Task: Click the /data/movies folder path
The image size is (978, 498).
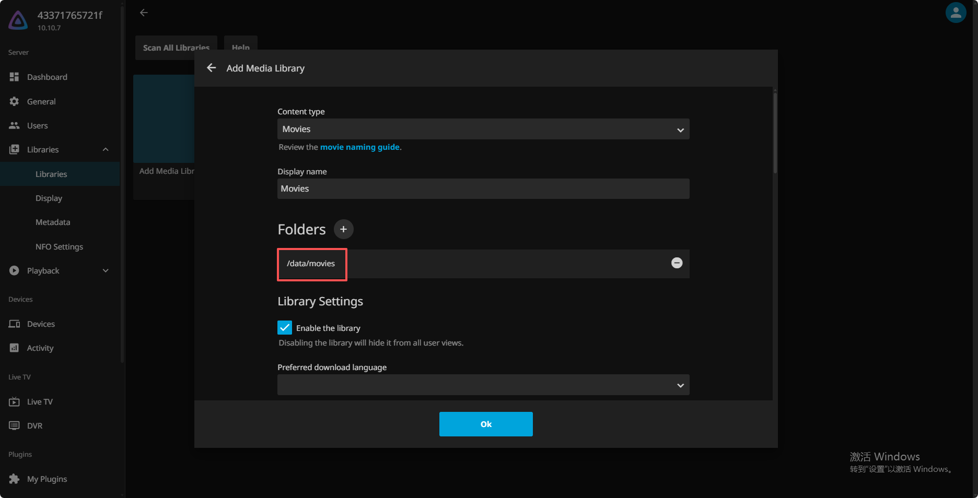Action: click(311, 264)
